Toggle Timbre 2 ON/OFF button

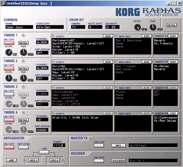(x=9, y=69)
